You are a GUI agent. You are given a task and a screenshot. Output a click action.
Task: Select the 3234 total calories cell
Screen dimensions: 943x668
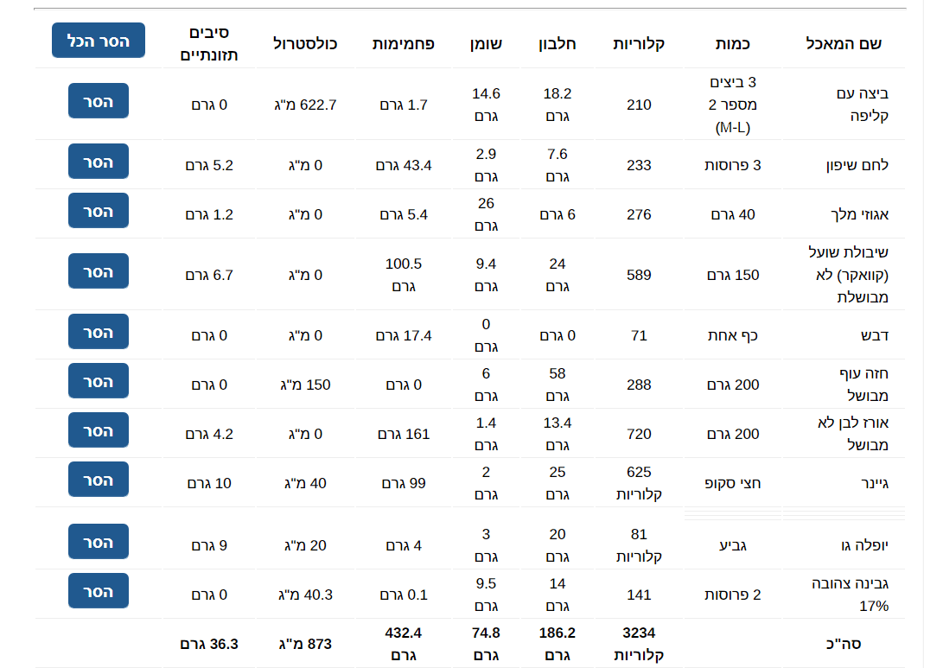[639, 644]
